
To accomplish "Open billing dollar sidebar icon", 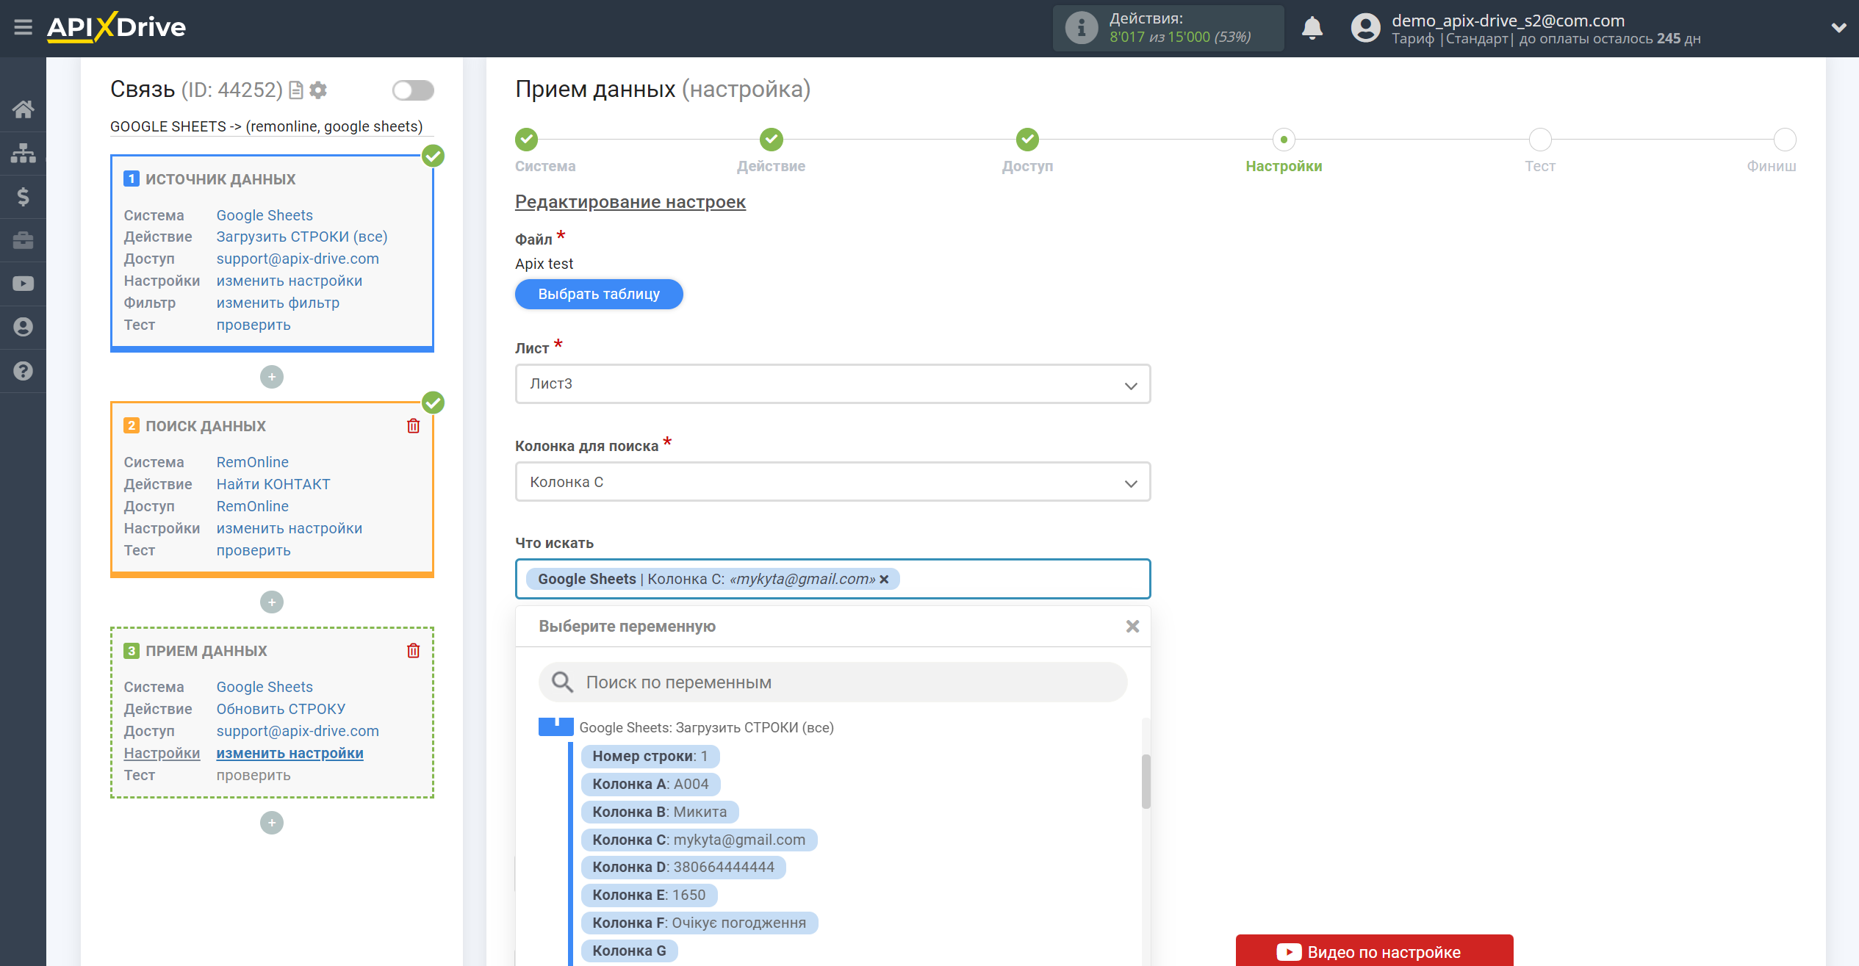I will (23, 196).
